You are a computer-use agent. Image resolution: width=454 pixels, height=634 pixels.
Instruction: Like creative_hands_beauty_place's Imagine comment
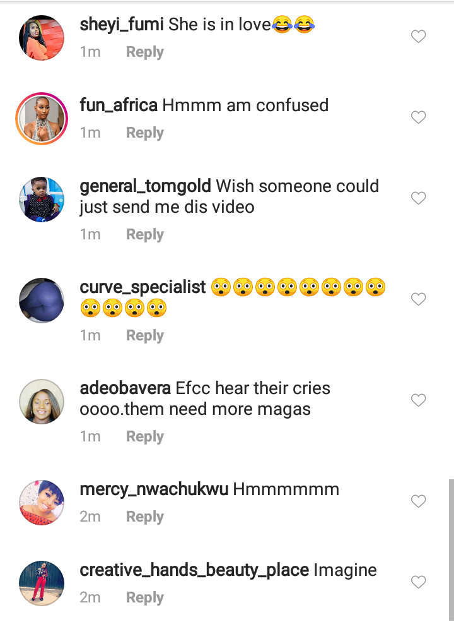click(418, 582)
